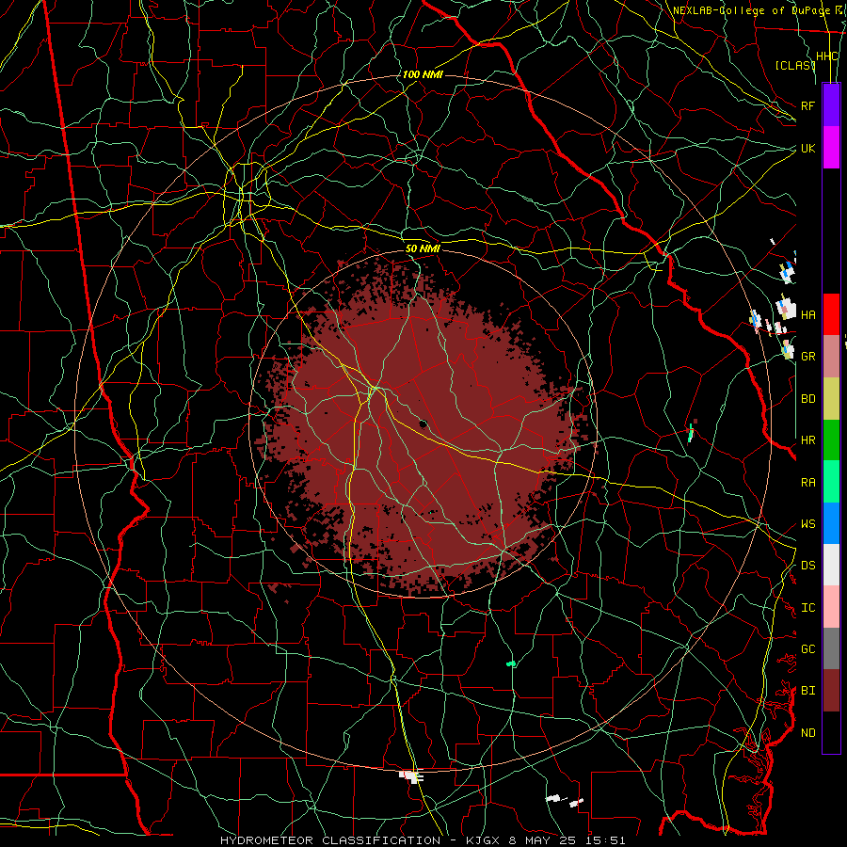847x847 pixels.
Task: Click the [CLAS] units label
Action: [794, 65]
